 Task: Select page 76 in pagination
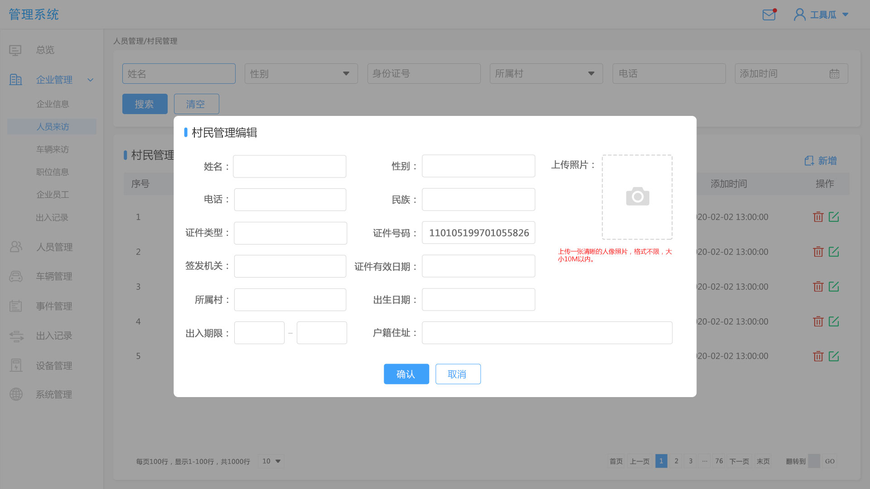pyautogui.click(x=719, y=461)
